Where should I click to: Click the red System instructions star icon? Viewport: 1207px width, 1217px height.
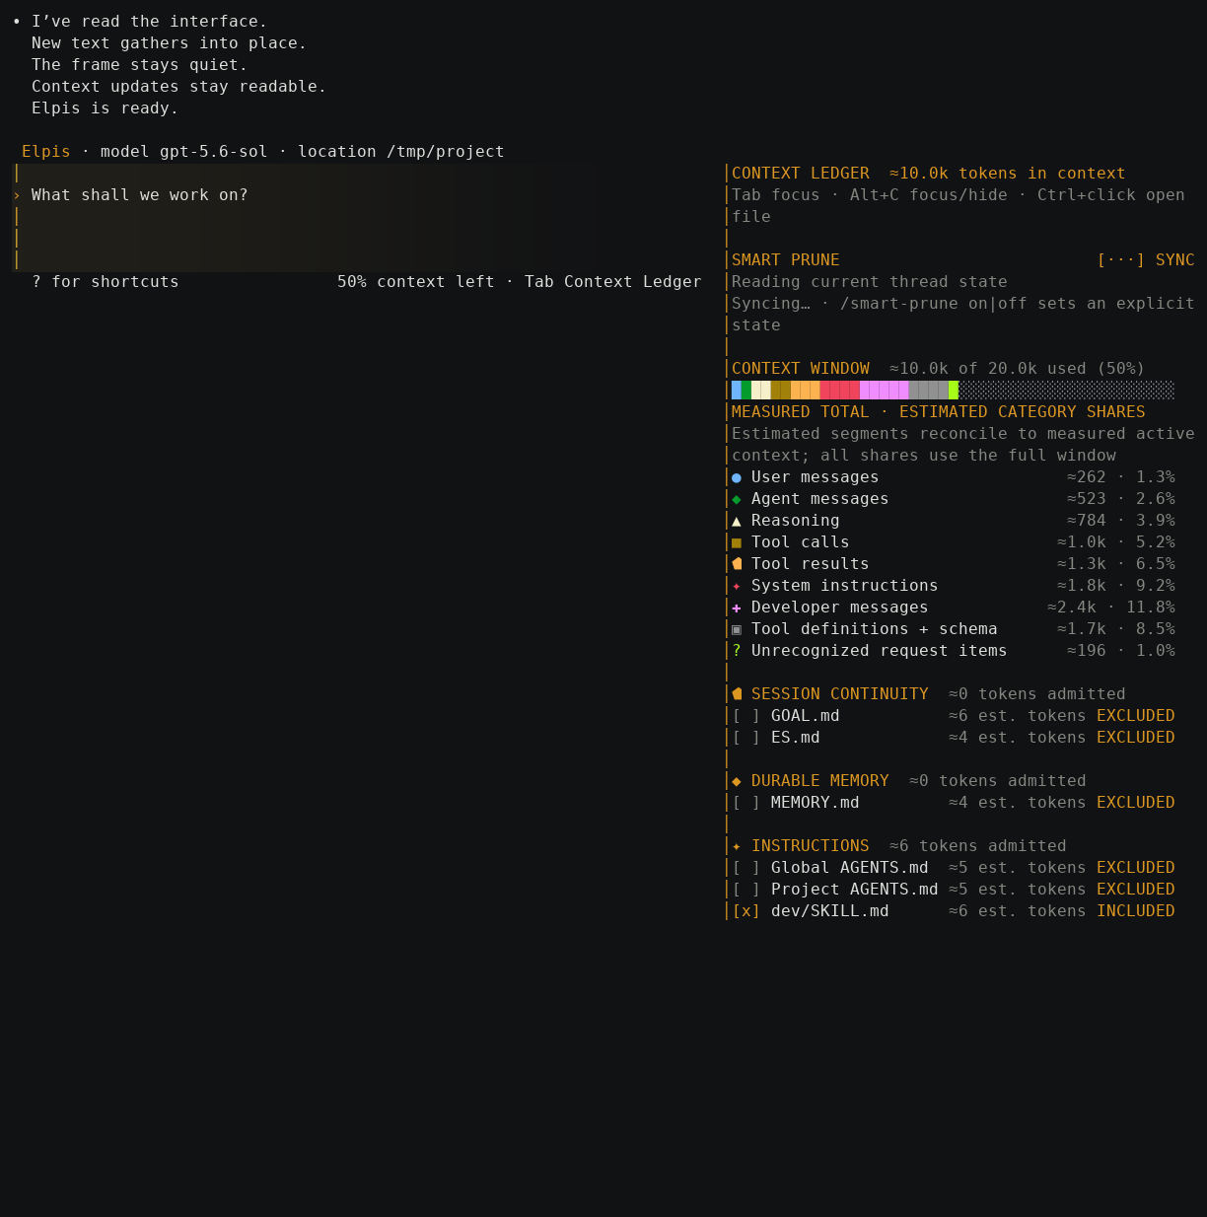pos(737,586)
